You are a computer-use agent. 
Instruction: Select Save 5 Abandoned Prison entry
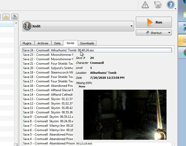coord(48,134)
